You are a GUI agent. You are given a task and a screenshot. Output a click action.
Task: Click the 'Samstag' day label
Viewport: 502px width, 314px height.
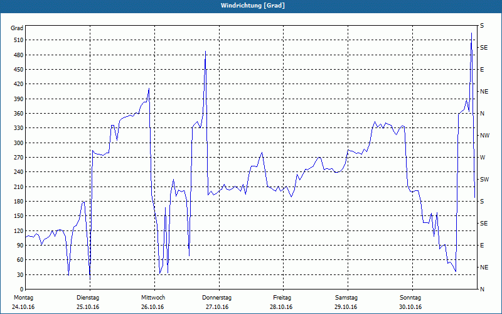pyautogui.click(x=346, y=298)
